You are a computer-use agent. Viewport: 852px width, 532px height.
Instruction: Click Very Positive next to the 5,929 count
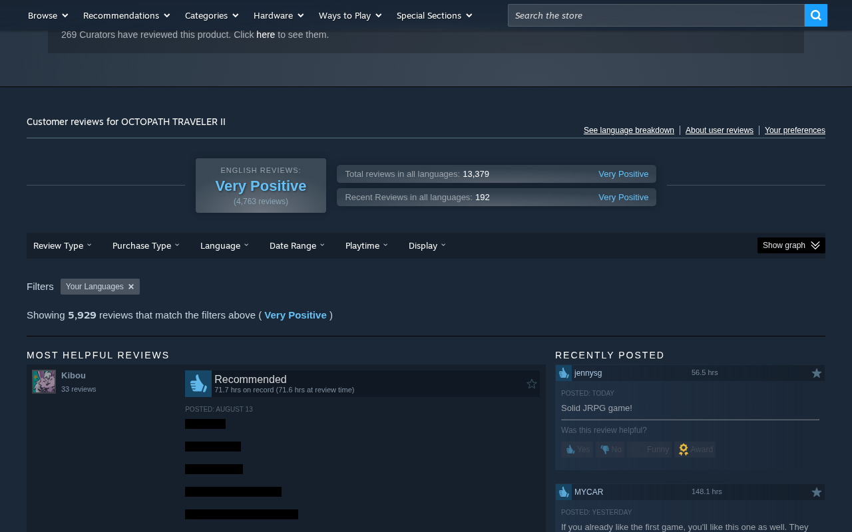tap(296, 315)
